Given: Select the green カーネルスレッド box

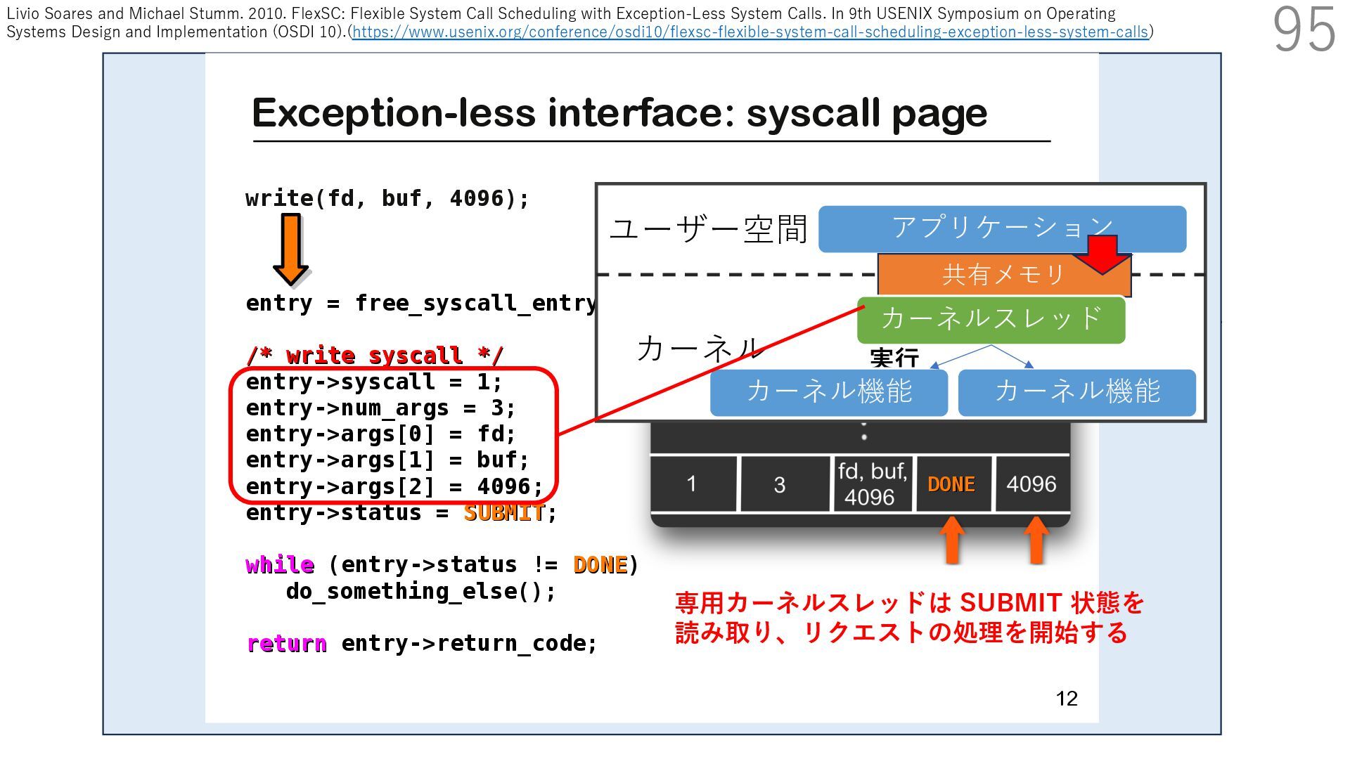Looking at the screenshot, I should click(x=991, y=319).
